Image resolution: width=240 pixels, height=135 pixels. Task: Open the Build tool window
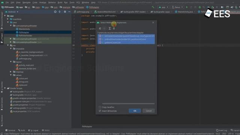point(22,130)
